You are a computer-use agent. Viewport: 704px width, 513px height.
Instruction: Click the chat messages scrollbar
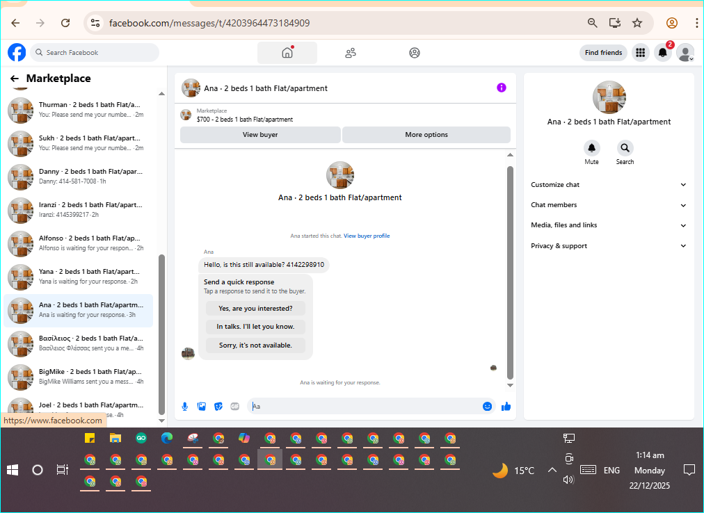[x=510, y=272]
